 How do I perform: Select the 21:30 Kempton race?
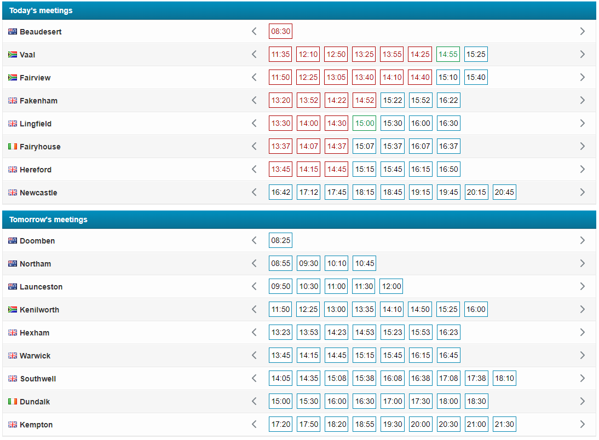504,424
